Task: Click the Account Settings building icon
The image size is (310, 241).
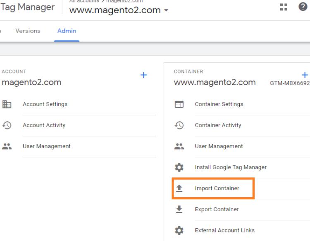Action: (x=6, y=104)
